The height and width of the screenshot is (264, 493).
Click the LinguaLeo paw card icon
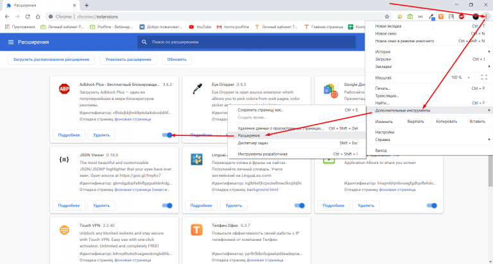pos(197,160)
